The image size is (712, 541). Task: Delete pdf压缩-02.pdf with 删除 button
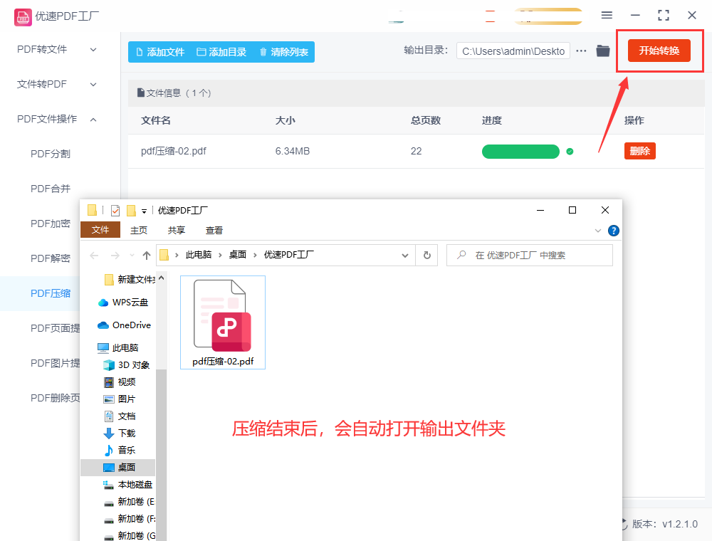pyautogui.click(x=640, y=151)
